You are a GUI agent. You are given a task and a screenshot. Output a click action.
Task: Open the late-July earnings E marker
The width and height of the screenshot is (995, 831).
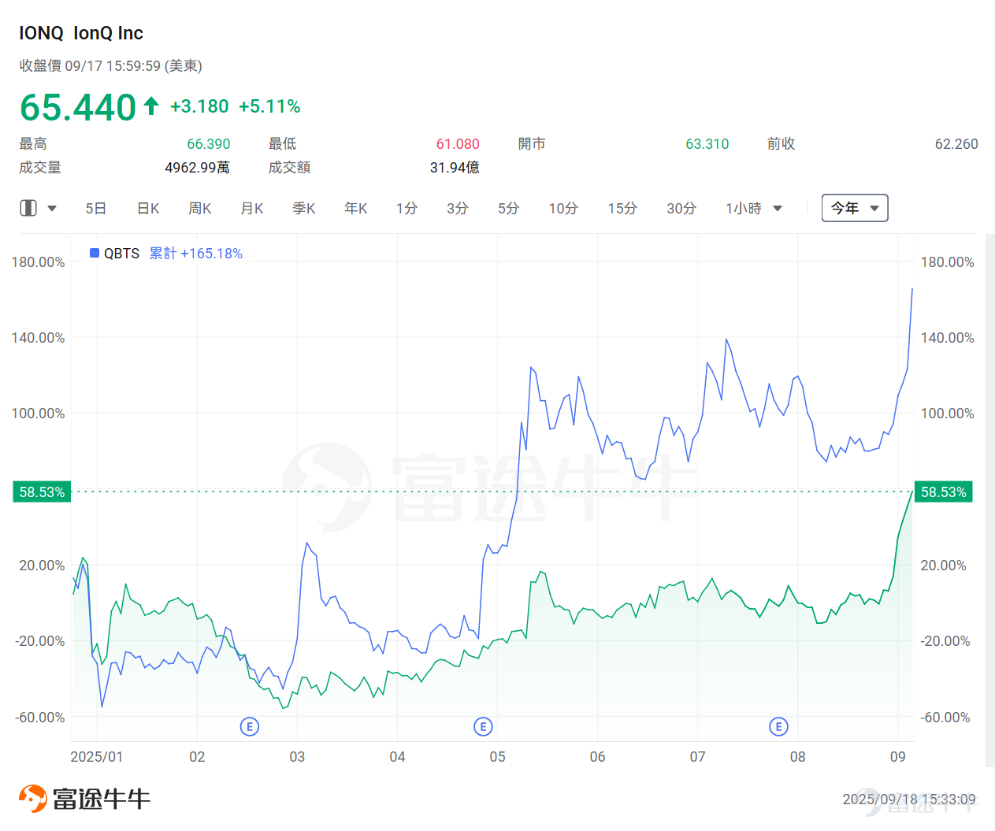[778, 726]
